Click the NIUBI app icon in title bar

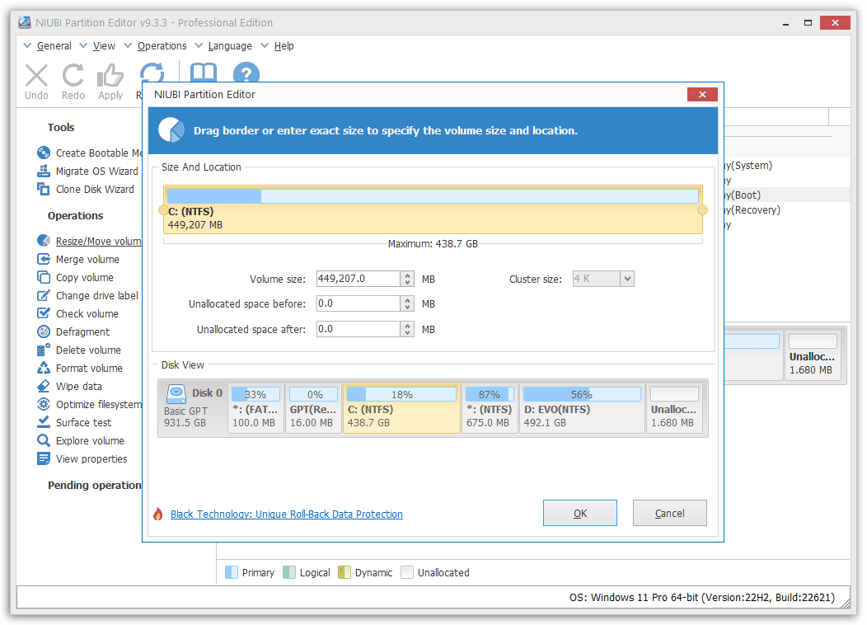[25, 23]
